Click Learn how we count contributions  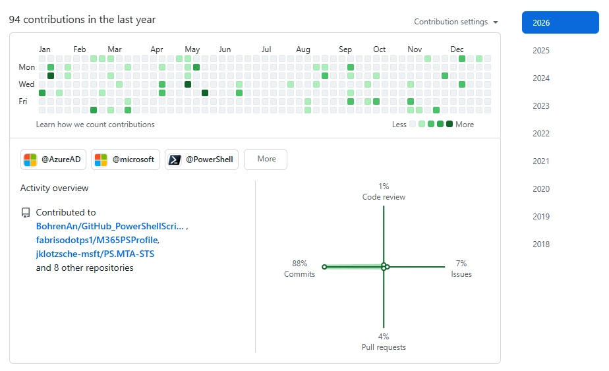(x=96, y=125)
